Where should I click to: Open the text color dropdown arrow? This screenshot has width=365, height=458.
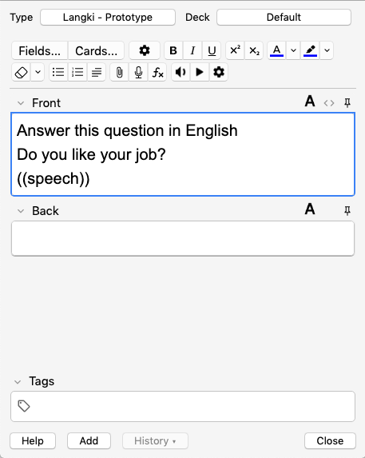click(293, 50)
